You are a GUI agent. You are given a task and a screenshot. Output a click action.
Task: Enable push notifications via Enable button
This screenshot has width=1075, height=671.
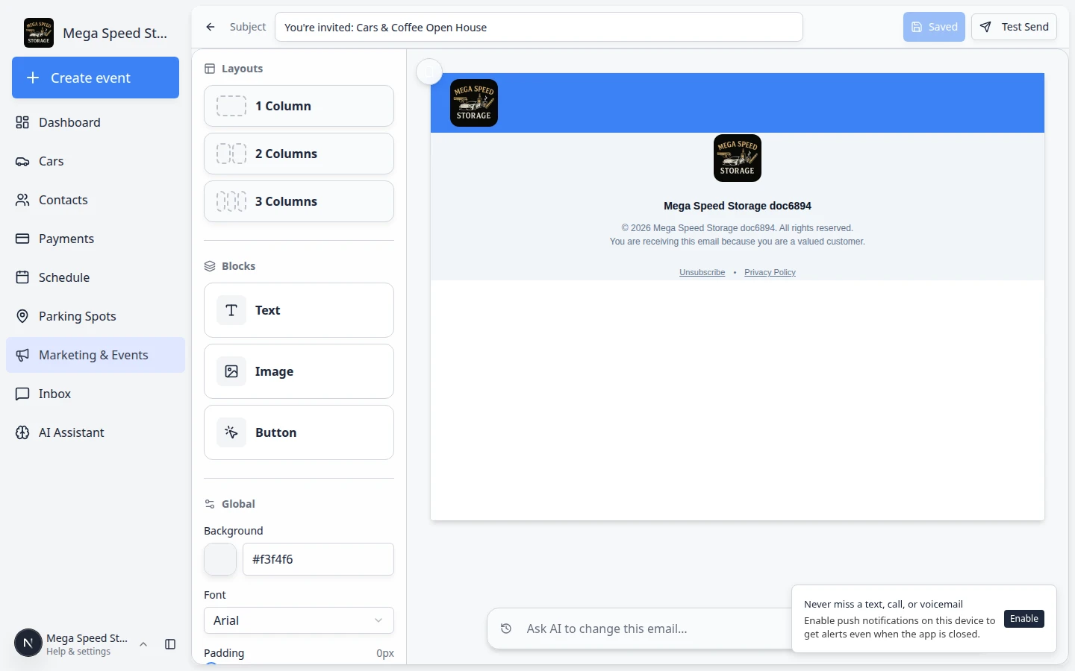click(x=1024, y=619)
